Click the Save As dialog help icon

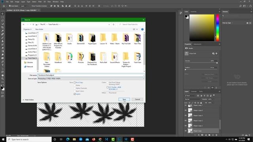pos(142,29)
